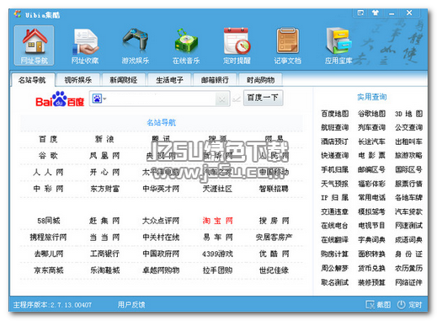437x321 pixels.
Task: Click the 百度一下 search button
Action: [x=263, y=98]
